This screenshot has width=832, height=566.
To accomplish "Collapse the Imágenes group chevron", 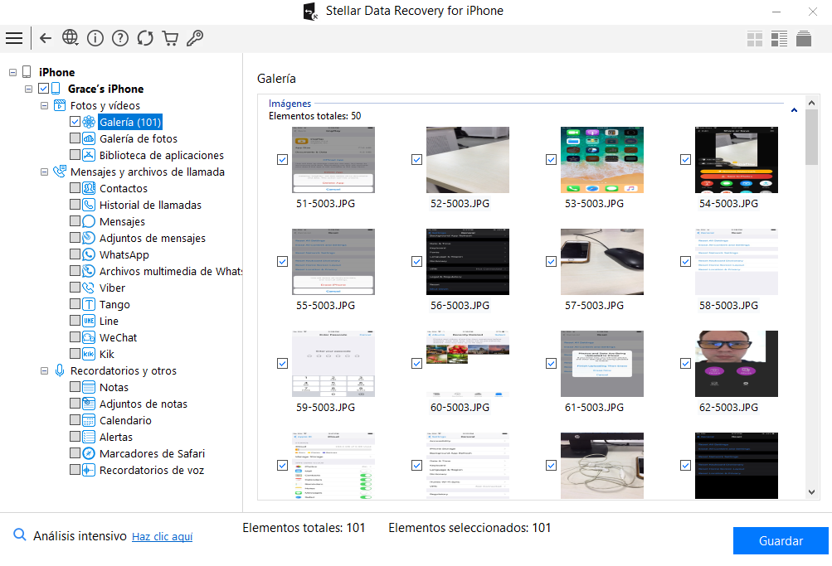I will click(x=794, y=110).
